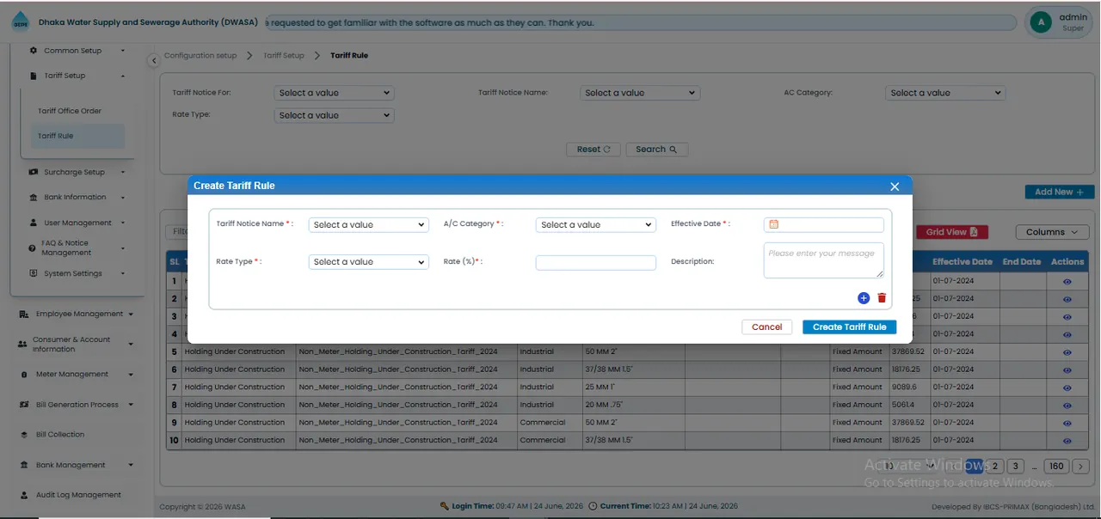Click the Add New button
The height and width of the screenshot is (519, 1101).
pyautogui.click(x=1060, y=192)
